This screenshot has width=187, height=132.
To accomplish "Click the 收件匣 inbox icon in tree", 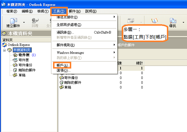I will (x=15, y=55).
